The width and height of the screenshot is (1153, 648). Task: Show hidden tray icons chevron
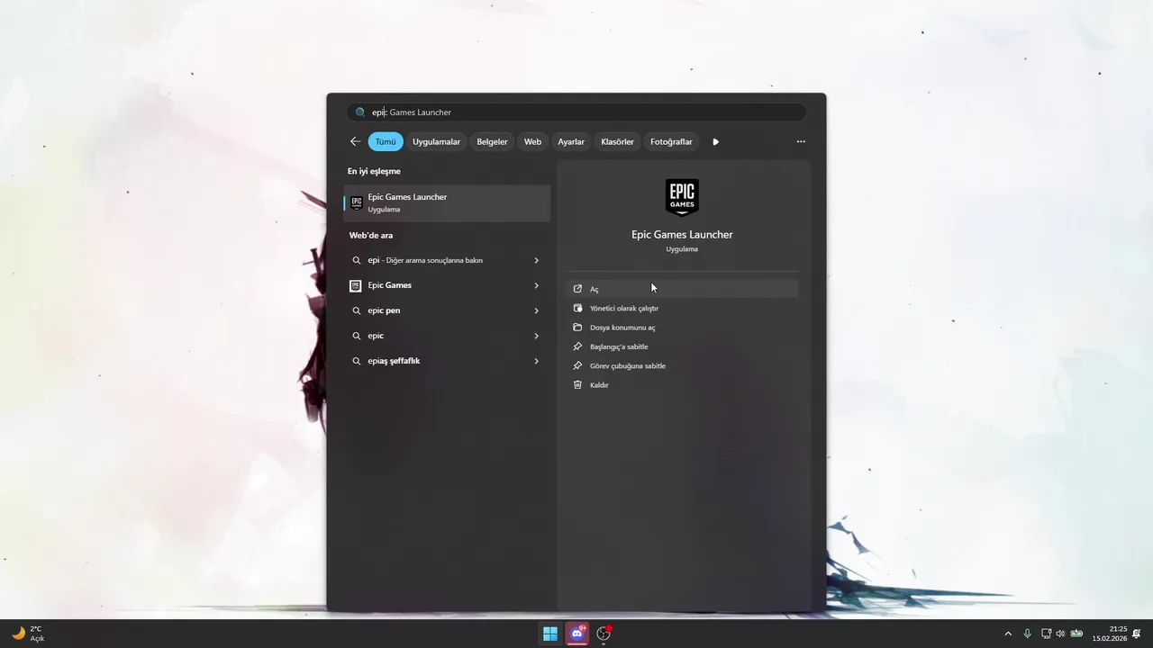click(x=1008, y=634)
